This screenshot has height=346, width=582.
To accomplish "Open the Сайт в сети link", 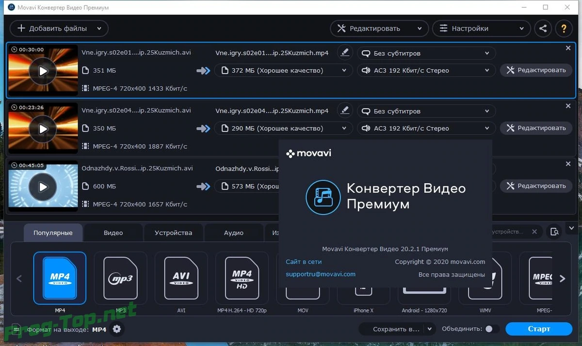I will (304, 262).
